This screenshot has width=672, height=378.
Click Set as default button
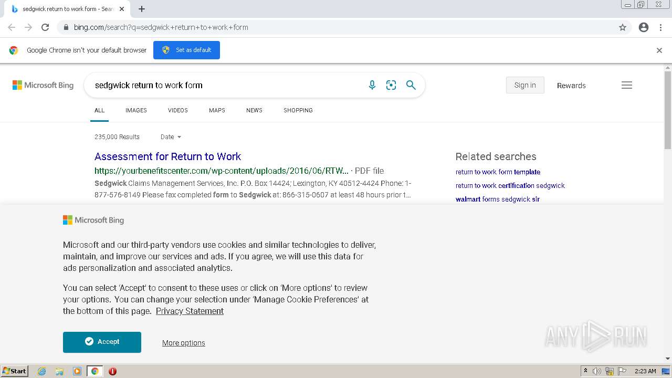click(186, 50)
